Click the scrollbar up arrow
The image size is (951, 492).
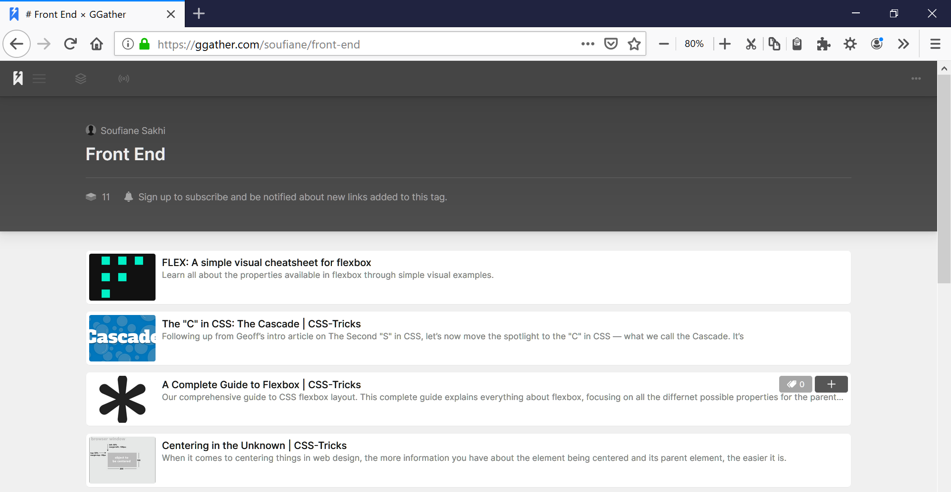[944, 68]
